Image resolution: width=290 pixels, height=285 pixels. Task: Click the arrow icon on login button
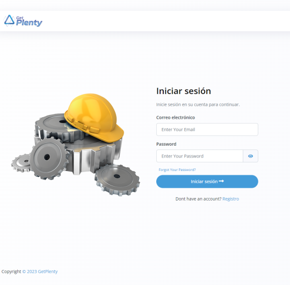(x=221, y=181)
